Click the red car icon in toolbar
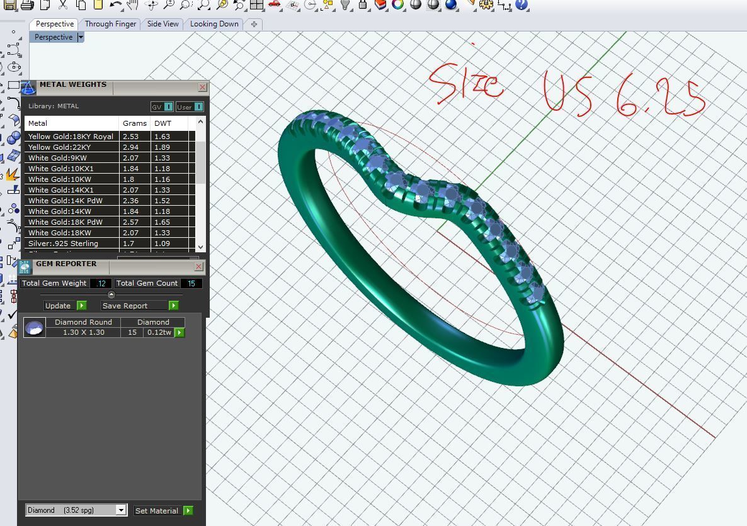The height and width of the screenshot is (526, 747). click(275, 5)
